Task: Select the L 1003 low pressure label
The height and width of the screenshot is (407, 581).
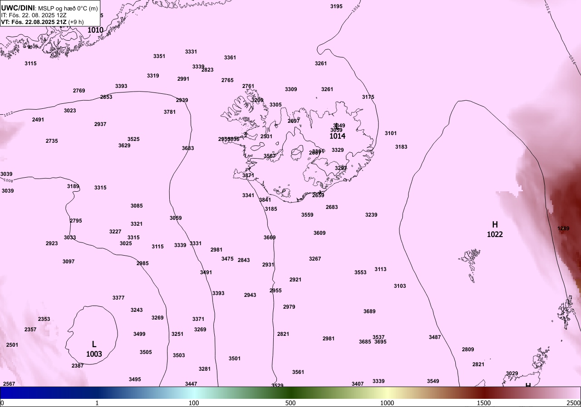Action: point(94,349)
